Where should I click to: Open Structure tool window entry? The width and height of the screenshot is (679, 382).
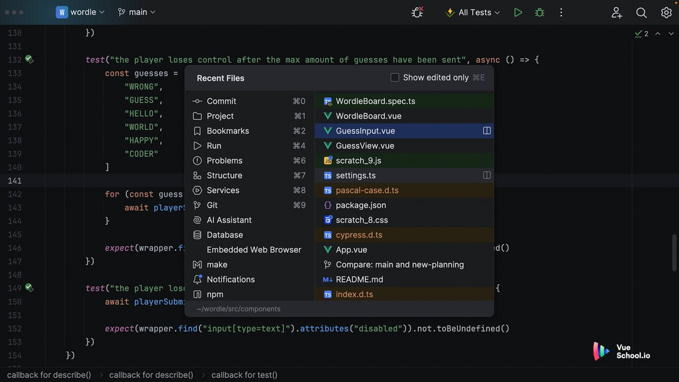point(249,175)
